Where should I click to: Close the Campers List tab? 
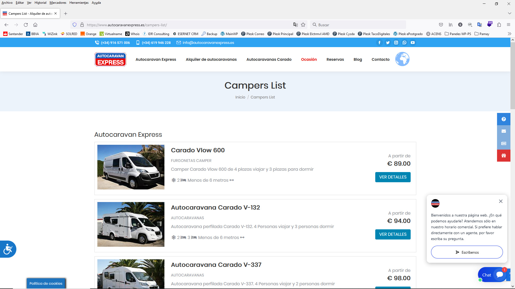click(56, 13)
